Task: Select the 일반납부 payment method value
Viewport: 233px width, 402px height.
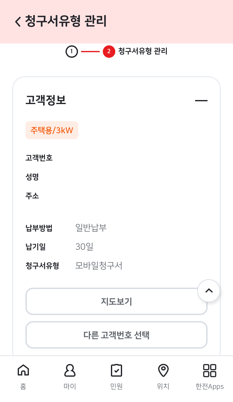Action: 91,228
